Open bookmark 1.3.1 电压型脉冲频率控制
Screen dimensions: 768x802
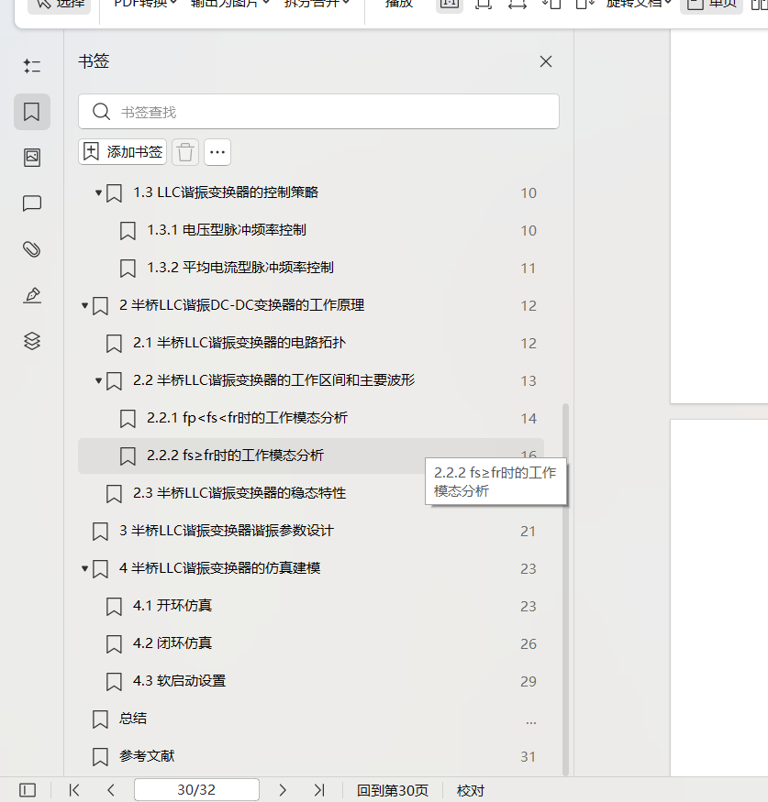tap(227, 230)
